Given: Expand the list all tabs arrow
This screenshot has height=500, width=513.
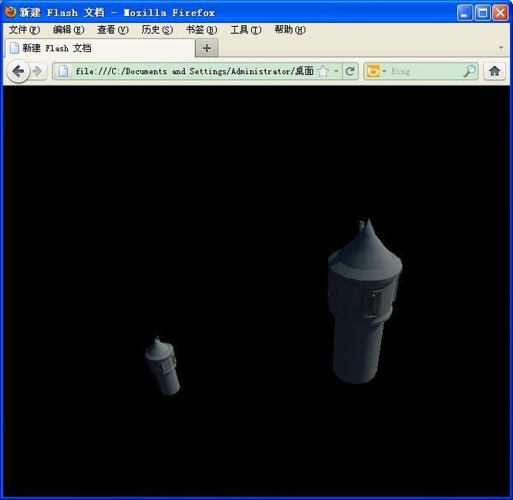Looking at the screenshot, I should click(501, 48).
